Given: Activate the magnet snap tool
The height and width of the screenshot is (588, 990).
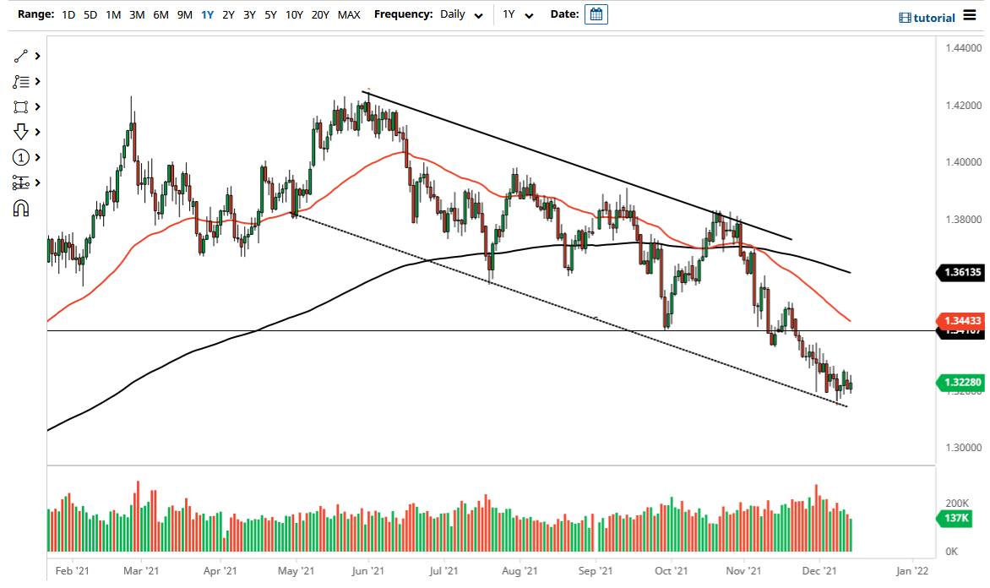Looking at the screenshot, I should click(21, 207).
